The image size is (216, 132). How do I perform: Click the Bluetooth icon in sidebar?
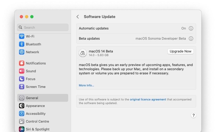[x=22, y=44]
